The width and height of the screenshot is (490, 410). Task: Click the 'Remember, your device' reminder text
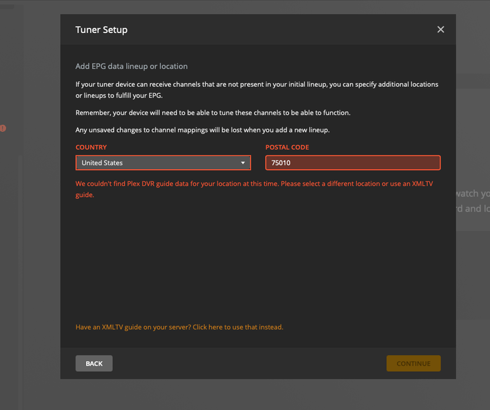coord(213,113)
